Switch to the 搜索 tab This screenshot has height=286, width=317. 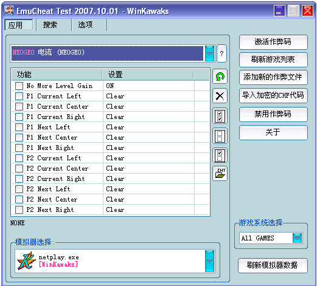[x=50, y=25]
